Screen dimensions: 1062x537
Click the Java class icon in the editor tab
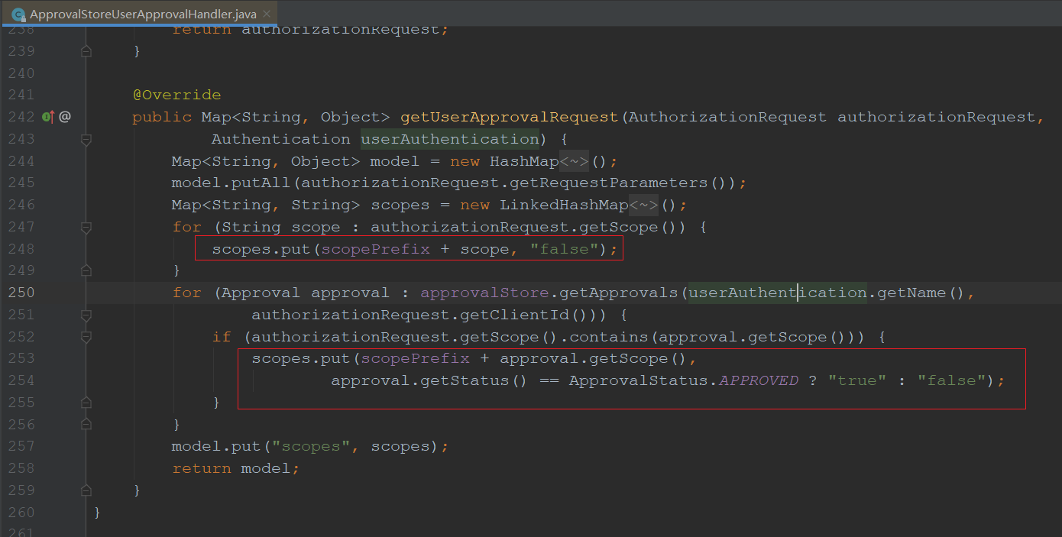(18, 13)
